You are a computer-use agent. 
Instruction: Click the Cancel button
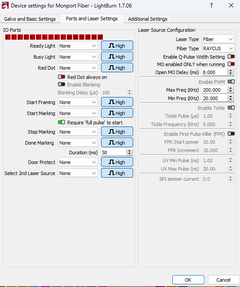[x=223, y=280]
